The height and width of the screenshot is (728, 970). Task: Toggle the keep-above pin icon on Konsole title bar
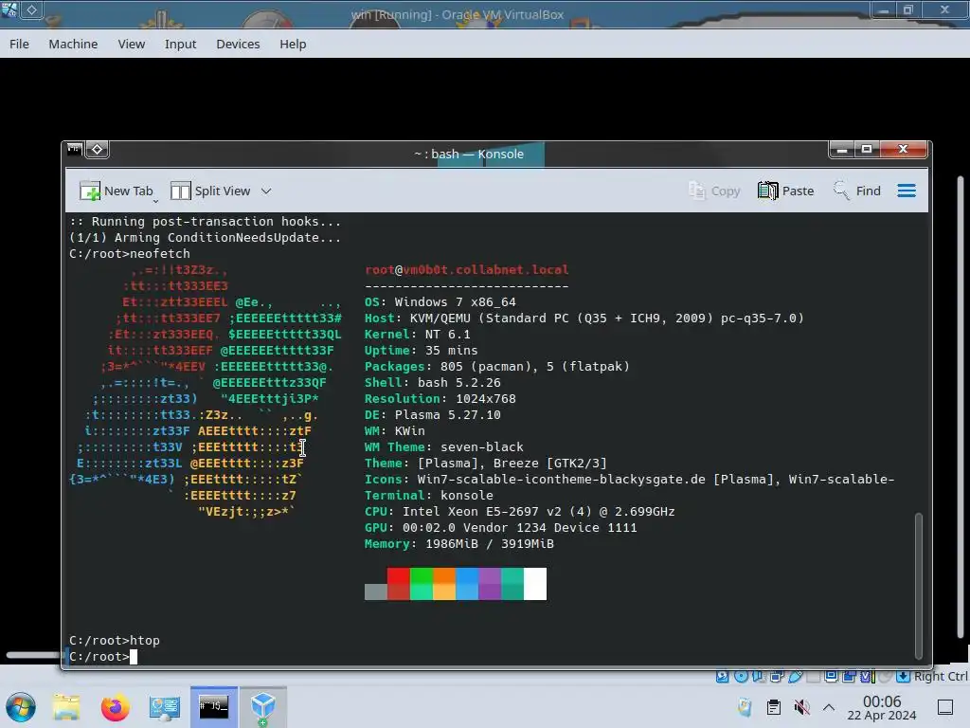[98, 149]
